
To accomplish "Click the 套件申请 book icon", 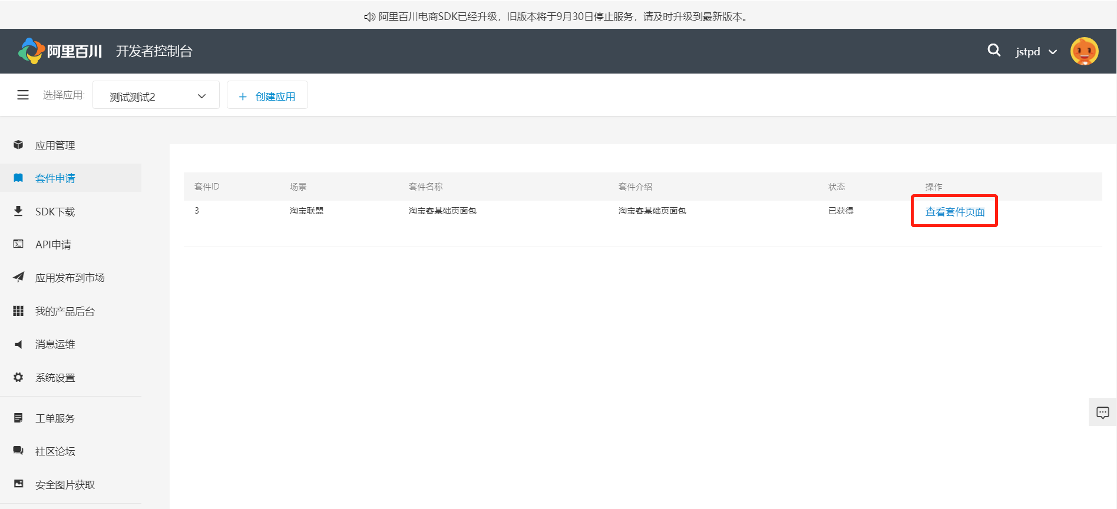I will [18, 178].
